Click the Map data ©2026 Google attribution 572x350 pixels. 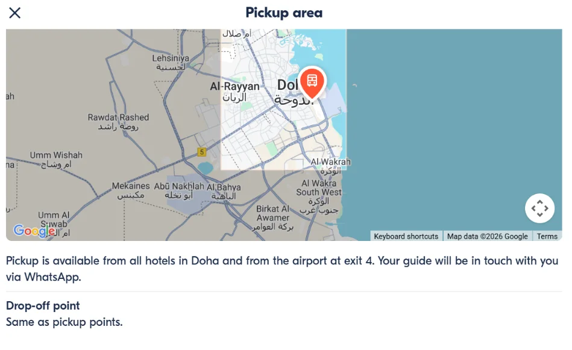(486, 236)
